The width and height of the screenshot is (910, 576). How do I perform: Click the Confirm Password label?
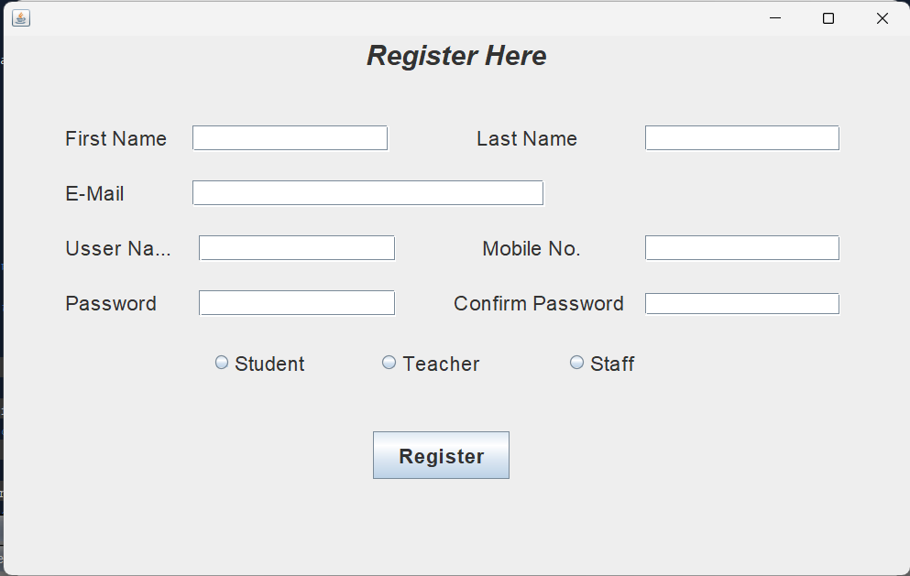pyautogui.click(x=538, y=304)
